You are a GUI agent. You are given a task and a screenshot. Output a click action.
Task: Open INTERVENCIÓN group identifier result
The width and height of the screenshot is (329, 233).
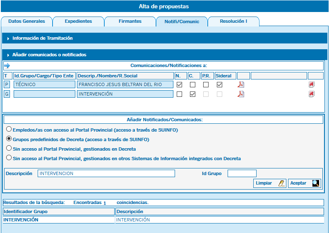coord(21,220)
